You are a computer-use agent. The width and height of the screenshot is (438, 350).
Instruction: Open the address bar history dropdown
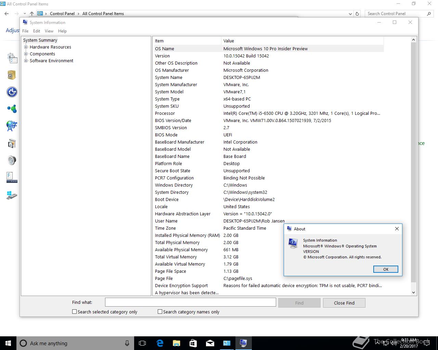pos(350,14)
